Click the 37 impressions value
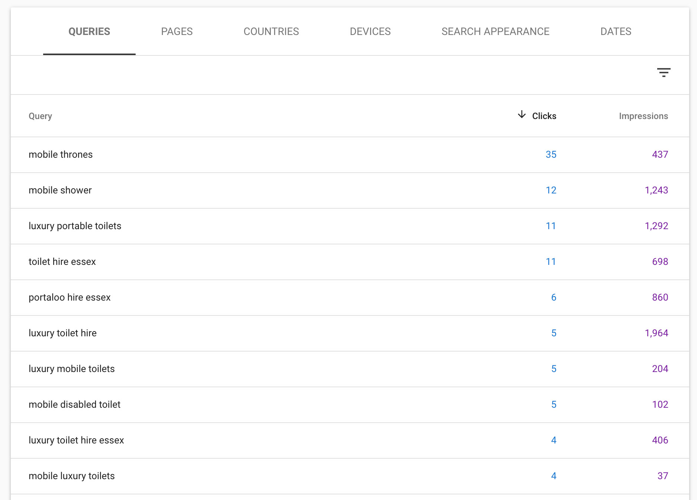Screen dimensions: 697x500 (x=662, y=476)
